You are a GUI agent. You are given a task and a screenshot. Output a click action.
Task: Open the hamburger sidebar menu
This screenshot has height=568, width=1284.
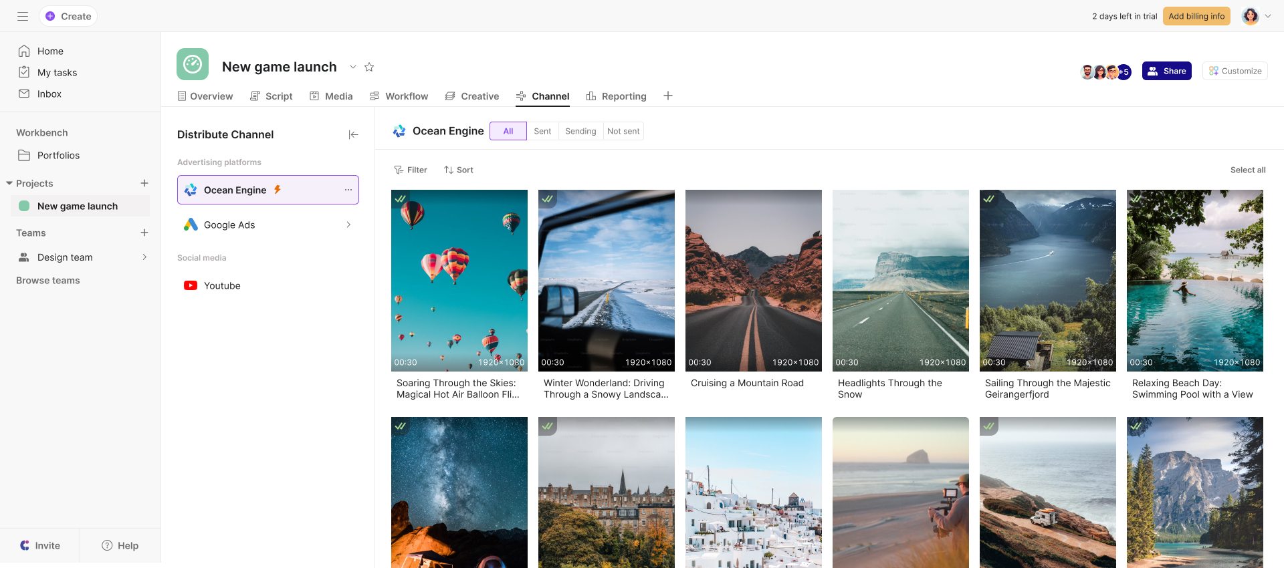(23, 16)
